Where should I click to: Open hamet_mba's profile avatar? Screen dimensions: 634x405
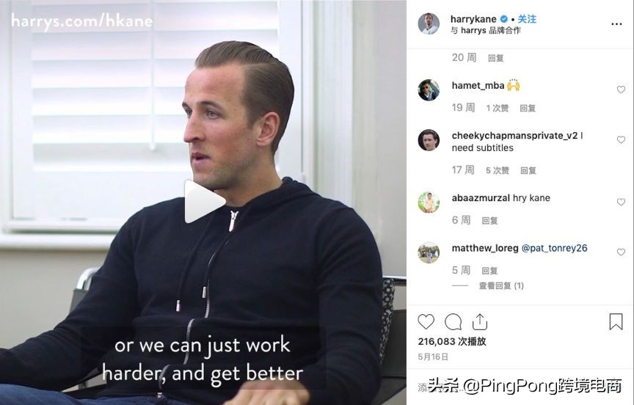point(429,90)
